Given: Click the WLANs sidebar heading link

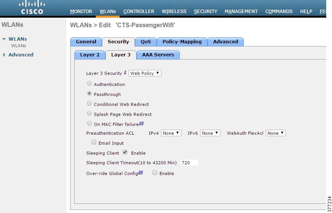Looking at the screenshot, I should coord(18,39).
